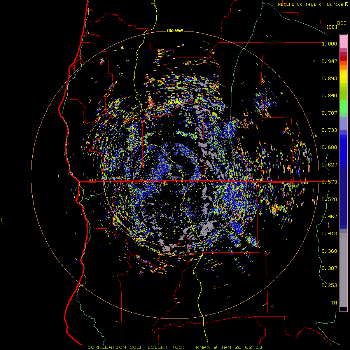Viewport: 350px width, 350px height.
Task: Click the 0.947 scale value
Action: (x=329, y=61)
